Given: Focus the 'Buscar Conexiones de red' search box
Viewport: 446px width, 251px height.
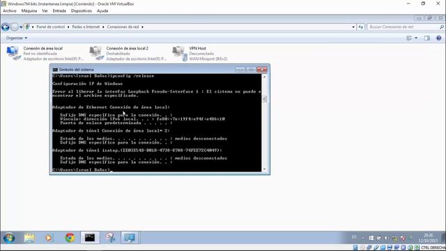Looking at the screenshot, I should [403, 26].
